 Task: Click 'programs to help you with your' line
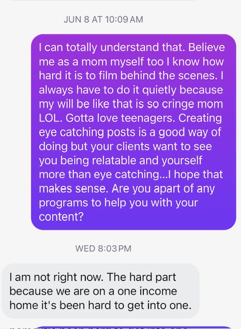pos(118,203)
